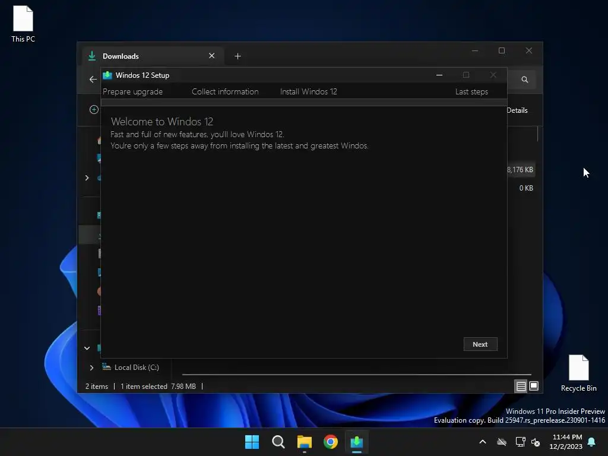Click the New plus icon in File Explorer
Image resolution: width=608 pixels, height=456 pixels.
tap(94, 110)
